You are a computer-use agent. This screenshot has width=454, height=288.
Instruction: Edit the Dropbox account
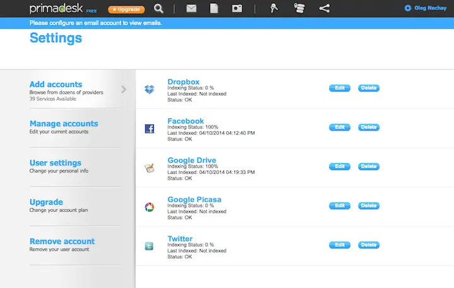340,88
